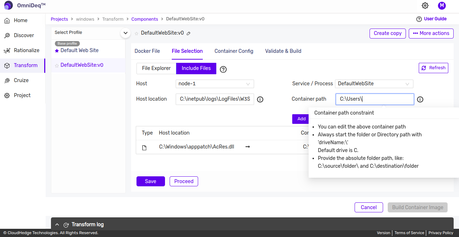Click the help question mark next to Include Files
Image resolution: width=459 pixels, height=237 pixels.
(x=223, y=69)
